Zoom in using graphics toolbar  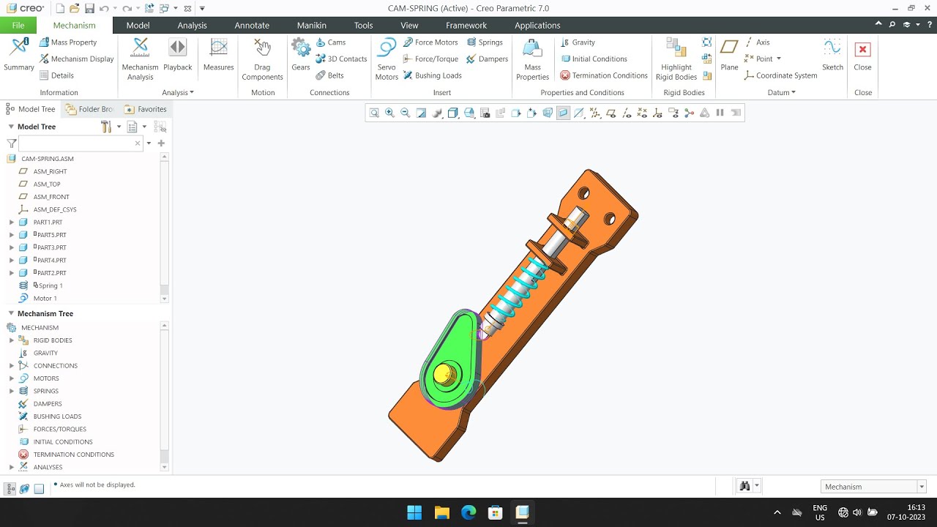click(389, 113)
